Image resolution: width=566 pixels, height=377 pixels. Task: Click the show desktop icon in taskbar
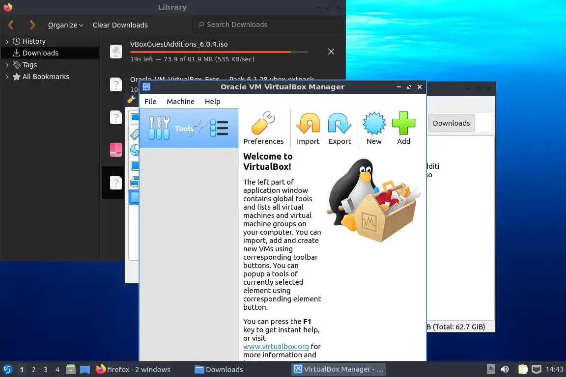pyautogui.click(x=85, y=370)
